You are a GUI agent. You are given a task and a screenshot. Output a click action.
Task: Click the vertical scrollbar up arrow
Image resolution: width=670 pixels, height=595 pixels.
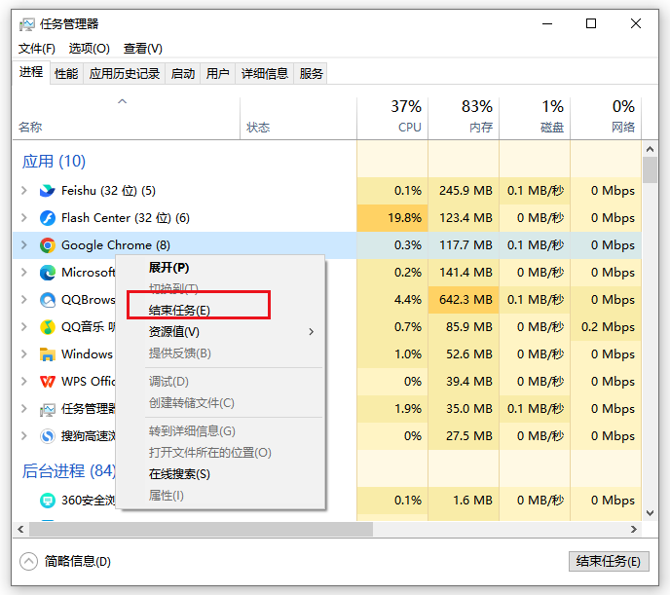point(650,149)
